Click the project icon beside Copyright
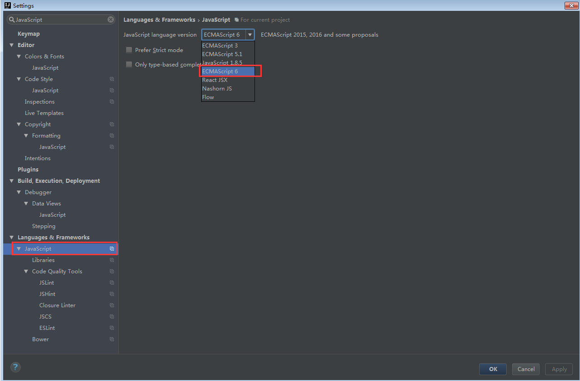 [x=112, y=124]
